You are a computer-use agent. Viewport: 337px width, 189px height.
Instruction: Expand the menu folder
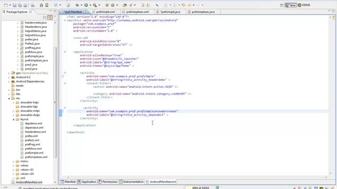click(13, 161)
